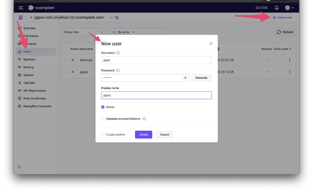
Task: Click the Username help question mark
Action: tap(118, 53)
